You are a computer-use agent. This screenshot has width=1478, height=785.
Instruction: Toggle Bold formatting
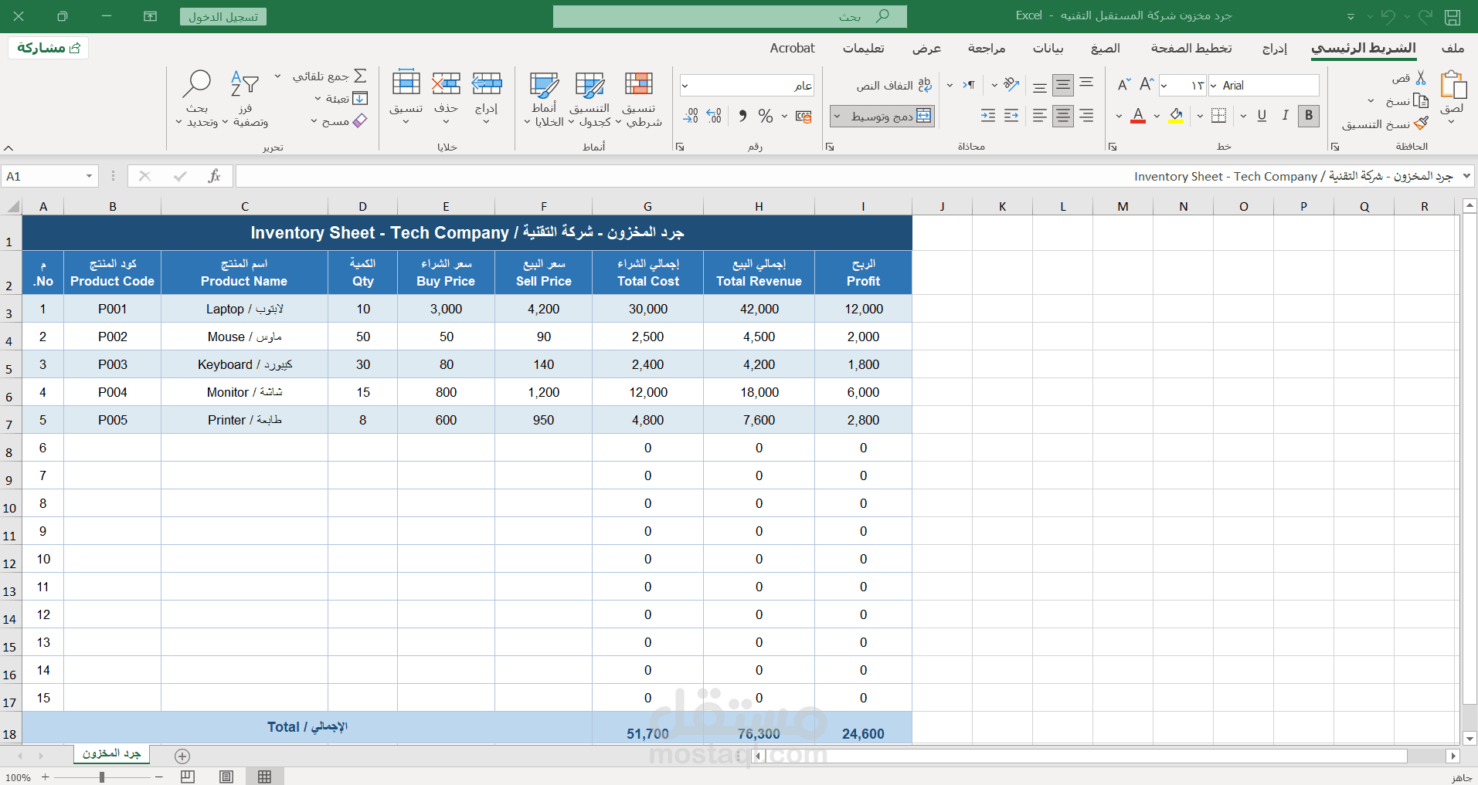pos(1309,116)
